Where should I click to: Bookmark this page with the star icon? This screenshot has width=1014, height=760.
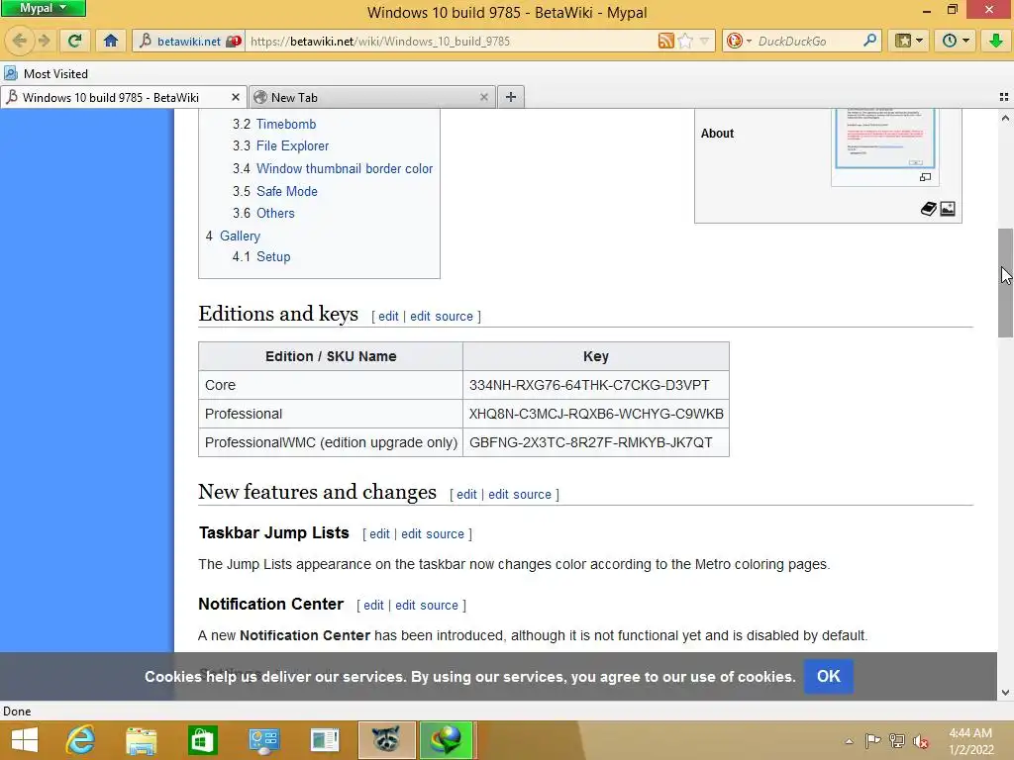pyautogui.click(x=685, y=41)
